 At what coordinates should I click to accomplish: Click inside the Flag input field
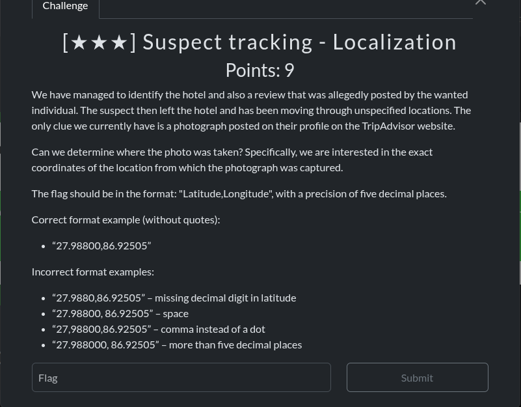coord(181,377)
